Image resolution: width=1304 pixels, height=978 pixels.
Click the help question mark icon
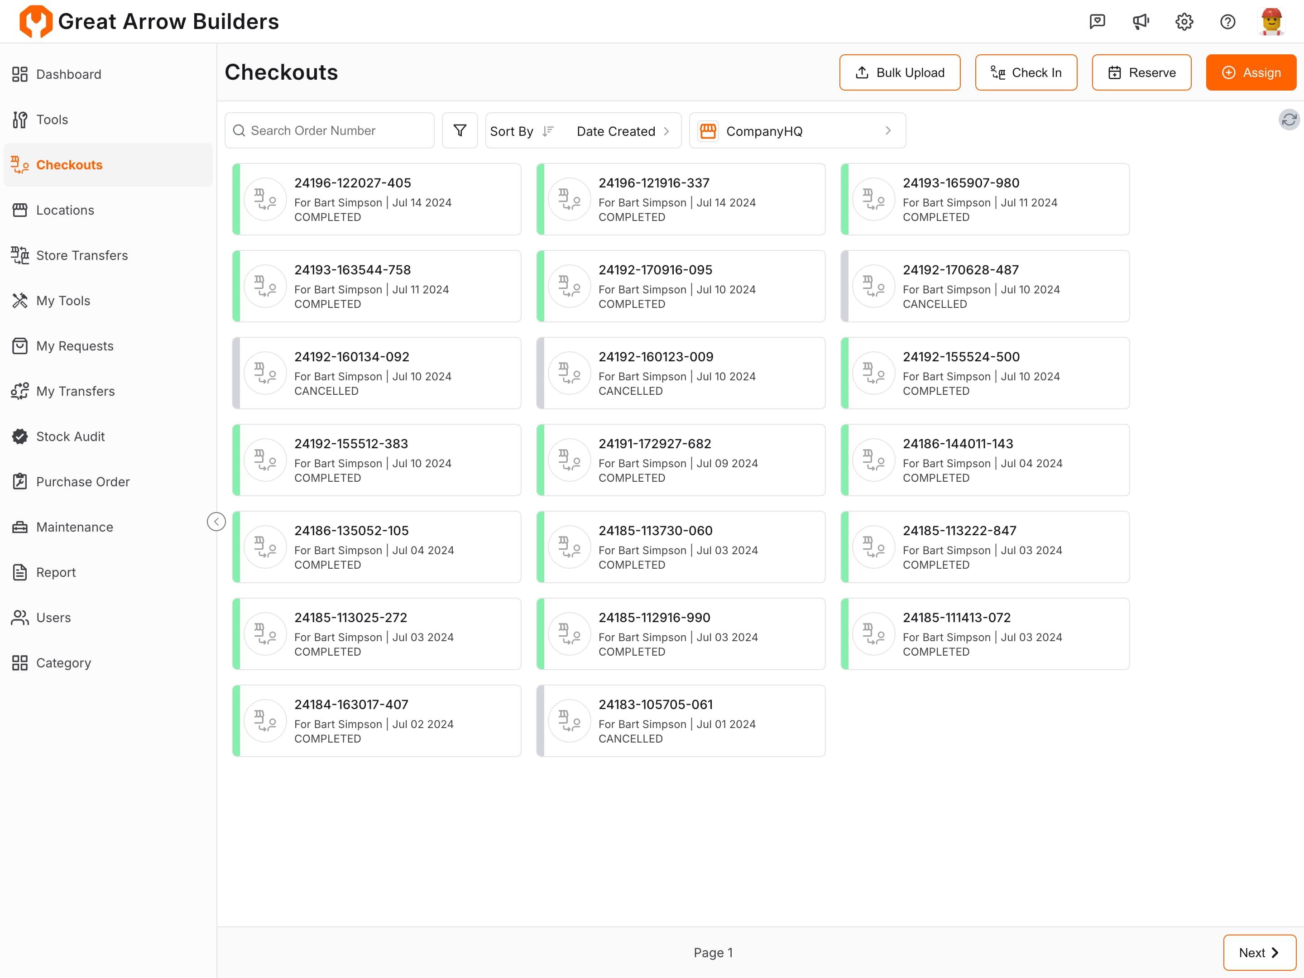pyautogui.click(x=1227, y=22)
